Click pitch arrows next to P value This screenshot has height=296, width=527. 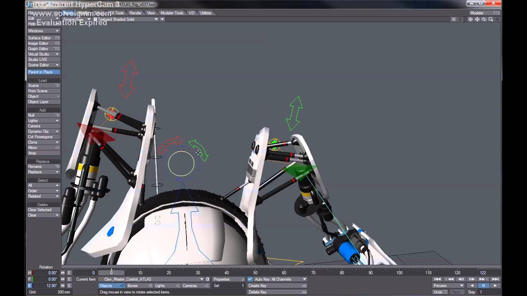tap(63, 279)
